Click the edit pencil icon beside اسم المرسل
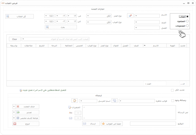196x135 pixels. (75, 101)
